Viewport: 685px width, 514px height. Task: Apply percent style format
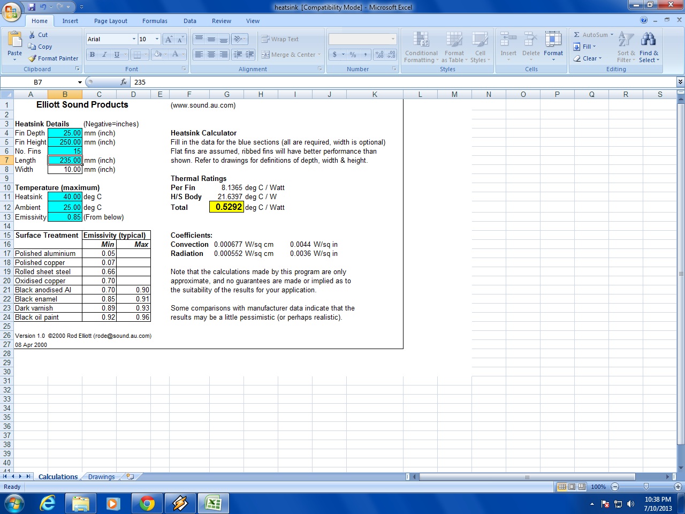tap(353, 55)
